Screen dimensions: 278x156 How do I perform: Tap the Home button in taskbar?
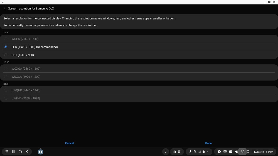click(20, 152)
